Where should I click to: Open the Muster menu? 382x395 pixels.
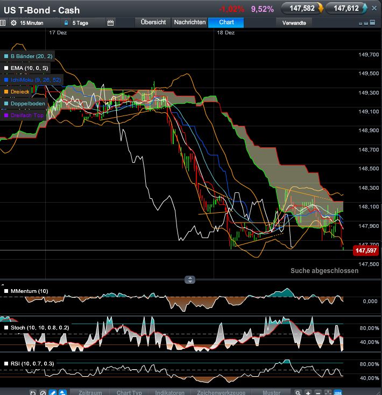point(271,392)
